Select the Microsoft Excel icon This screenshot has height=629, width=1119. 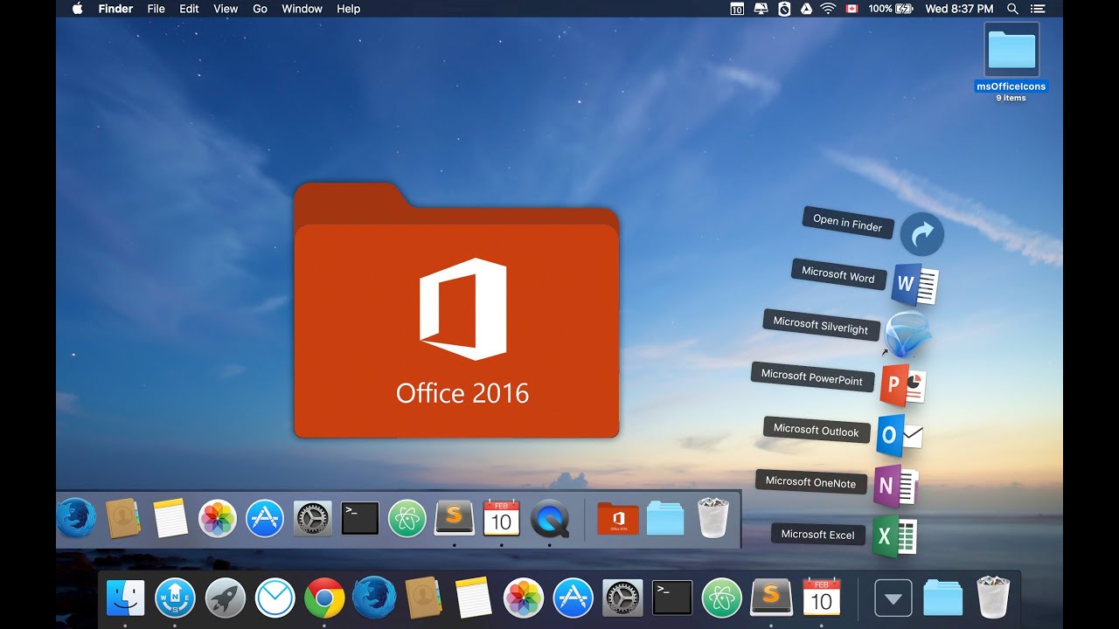(x=895, y=536)
